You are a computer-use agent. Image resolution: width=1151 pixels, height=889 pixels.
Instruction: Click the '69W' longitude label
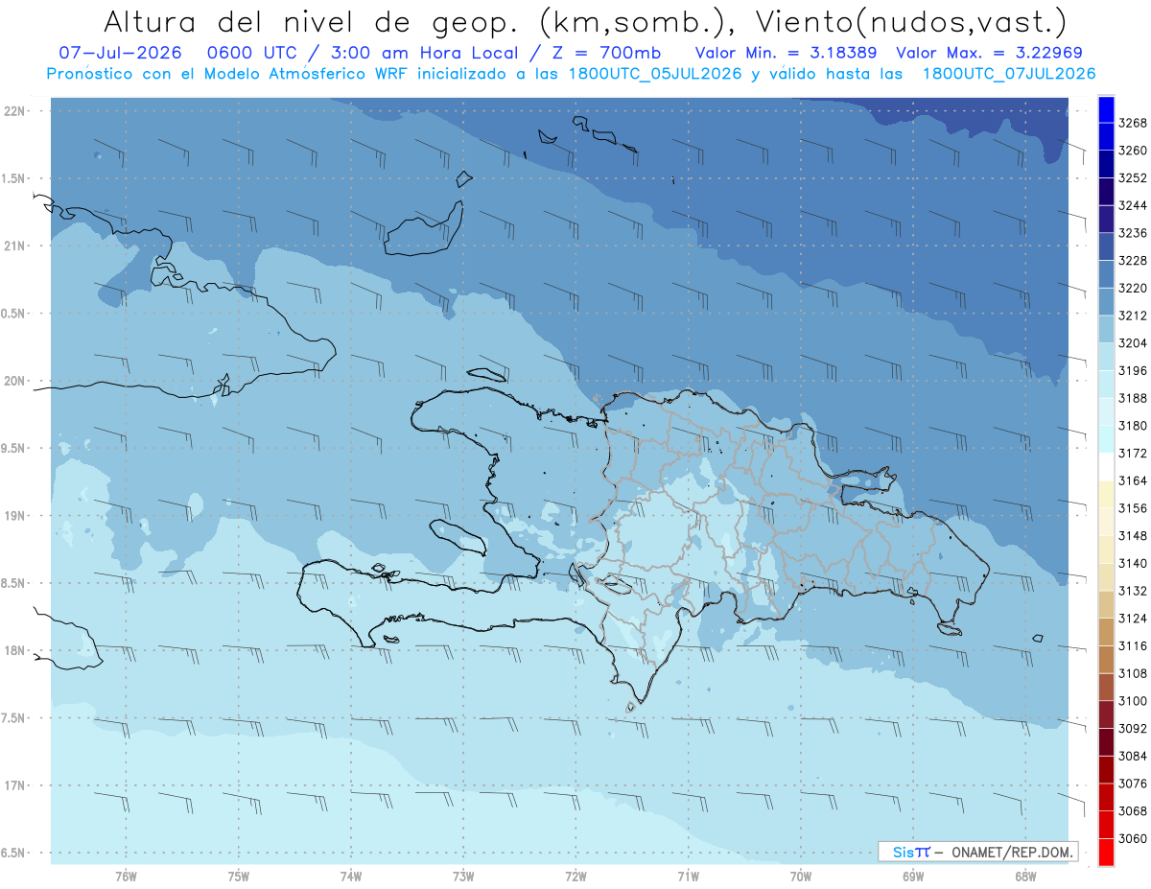tap(913, 877)
